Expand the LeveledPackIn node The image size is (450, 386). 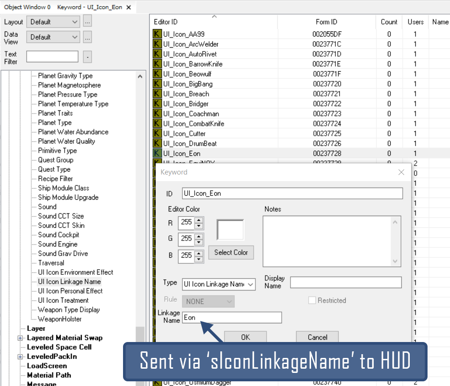[20, 356]
